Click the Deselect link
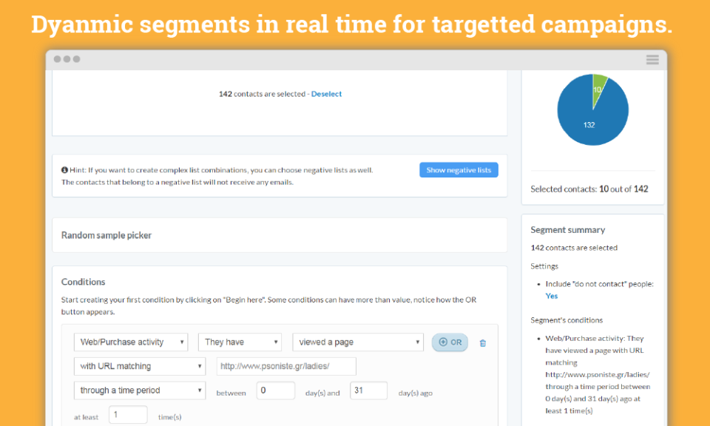Viewport: 710px width, 426px height. coord(325,94)
